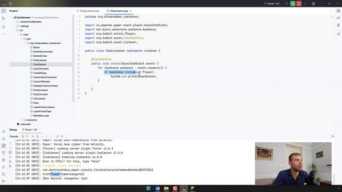The height and width of the screenshot is (192, 342).
Task: Open the Run tool window icon
Action: 4,167
